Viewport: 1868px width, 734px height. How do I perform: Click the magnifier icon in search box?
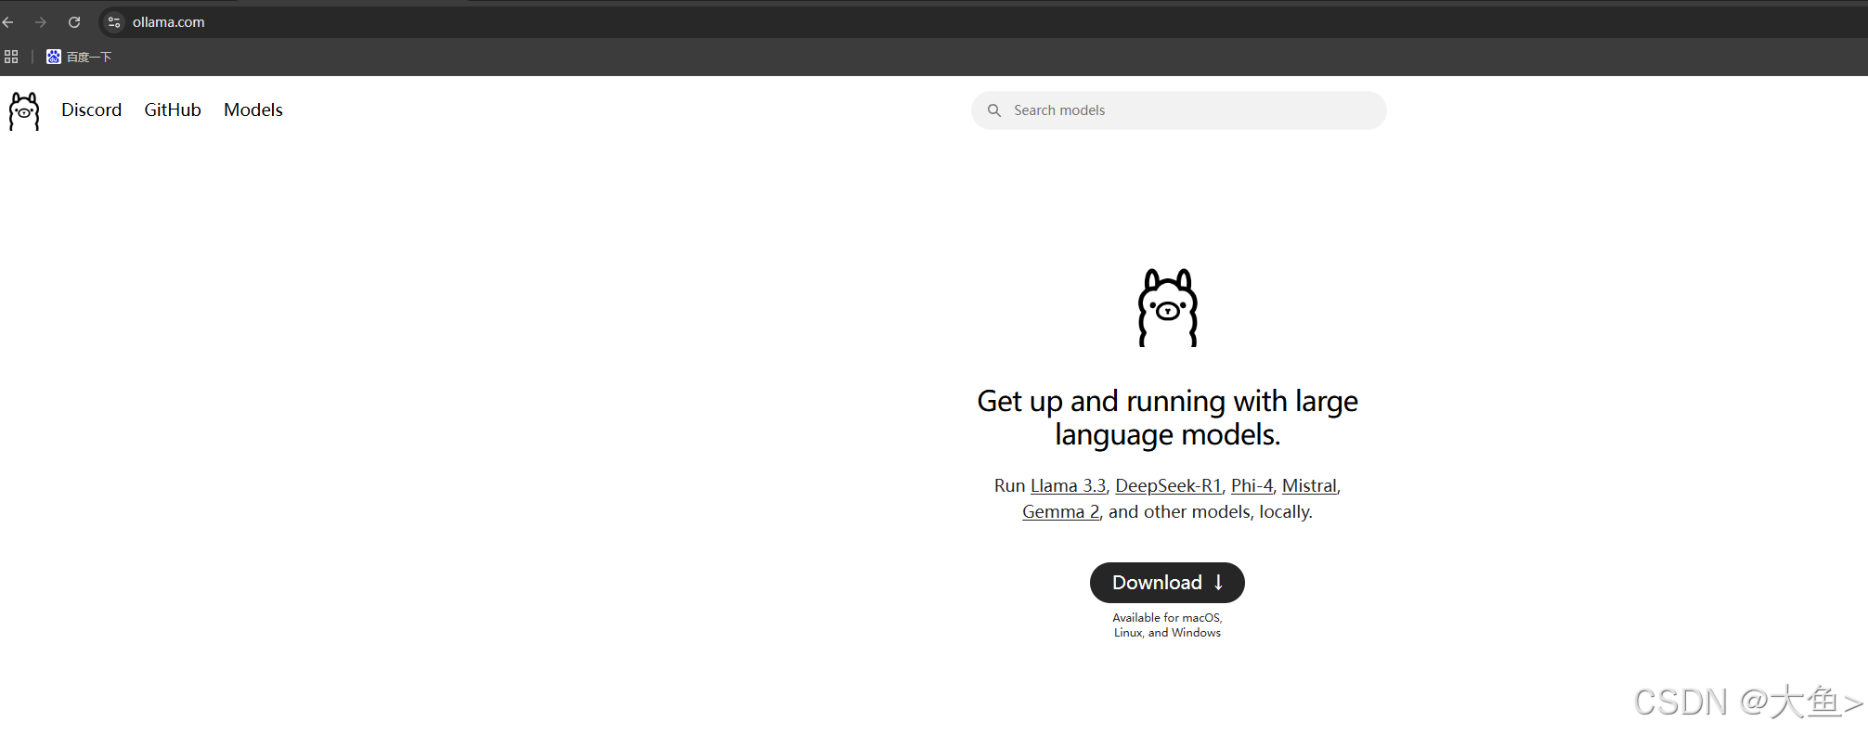pos(994,110)
